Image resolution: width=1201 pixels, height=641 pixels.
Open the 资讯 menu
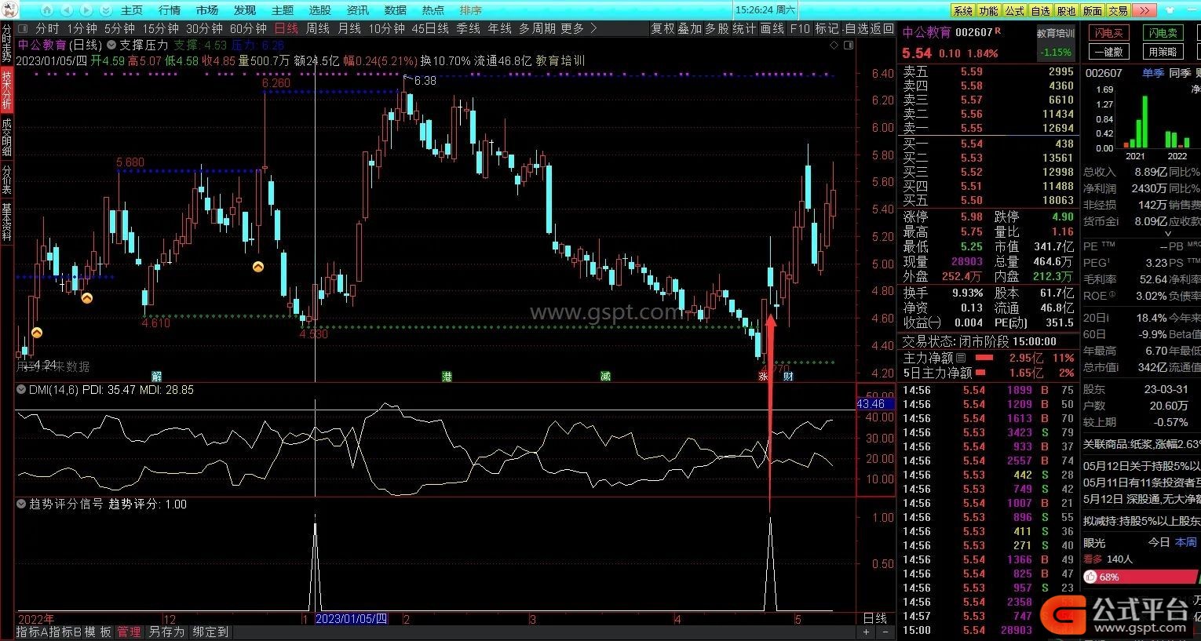pos(358,10)
